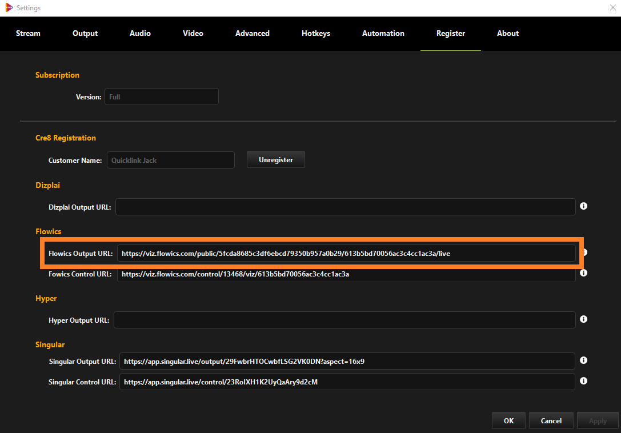621x433 pixels.
Task: Click the Settings window app logo
Action: 9,7
